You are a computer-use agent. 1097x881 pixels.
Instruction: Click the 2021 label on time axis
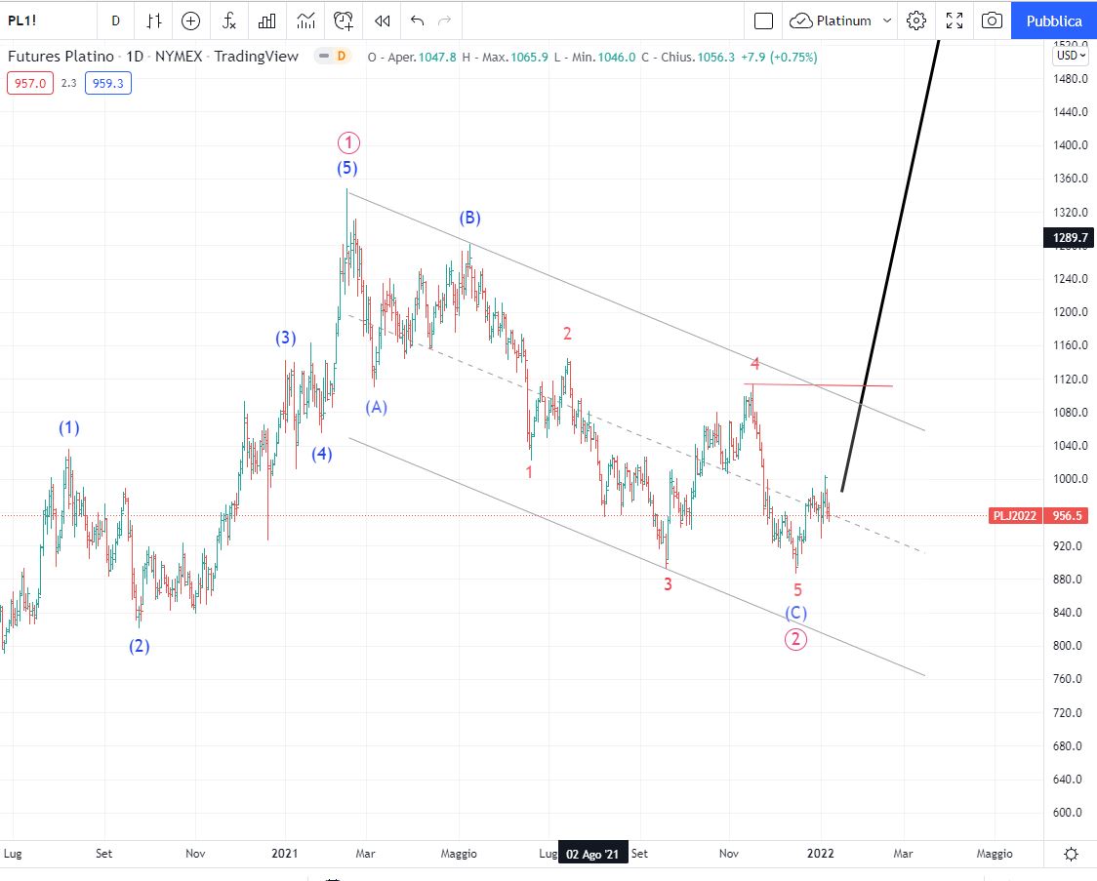(x=285, y=854)
